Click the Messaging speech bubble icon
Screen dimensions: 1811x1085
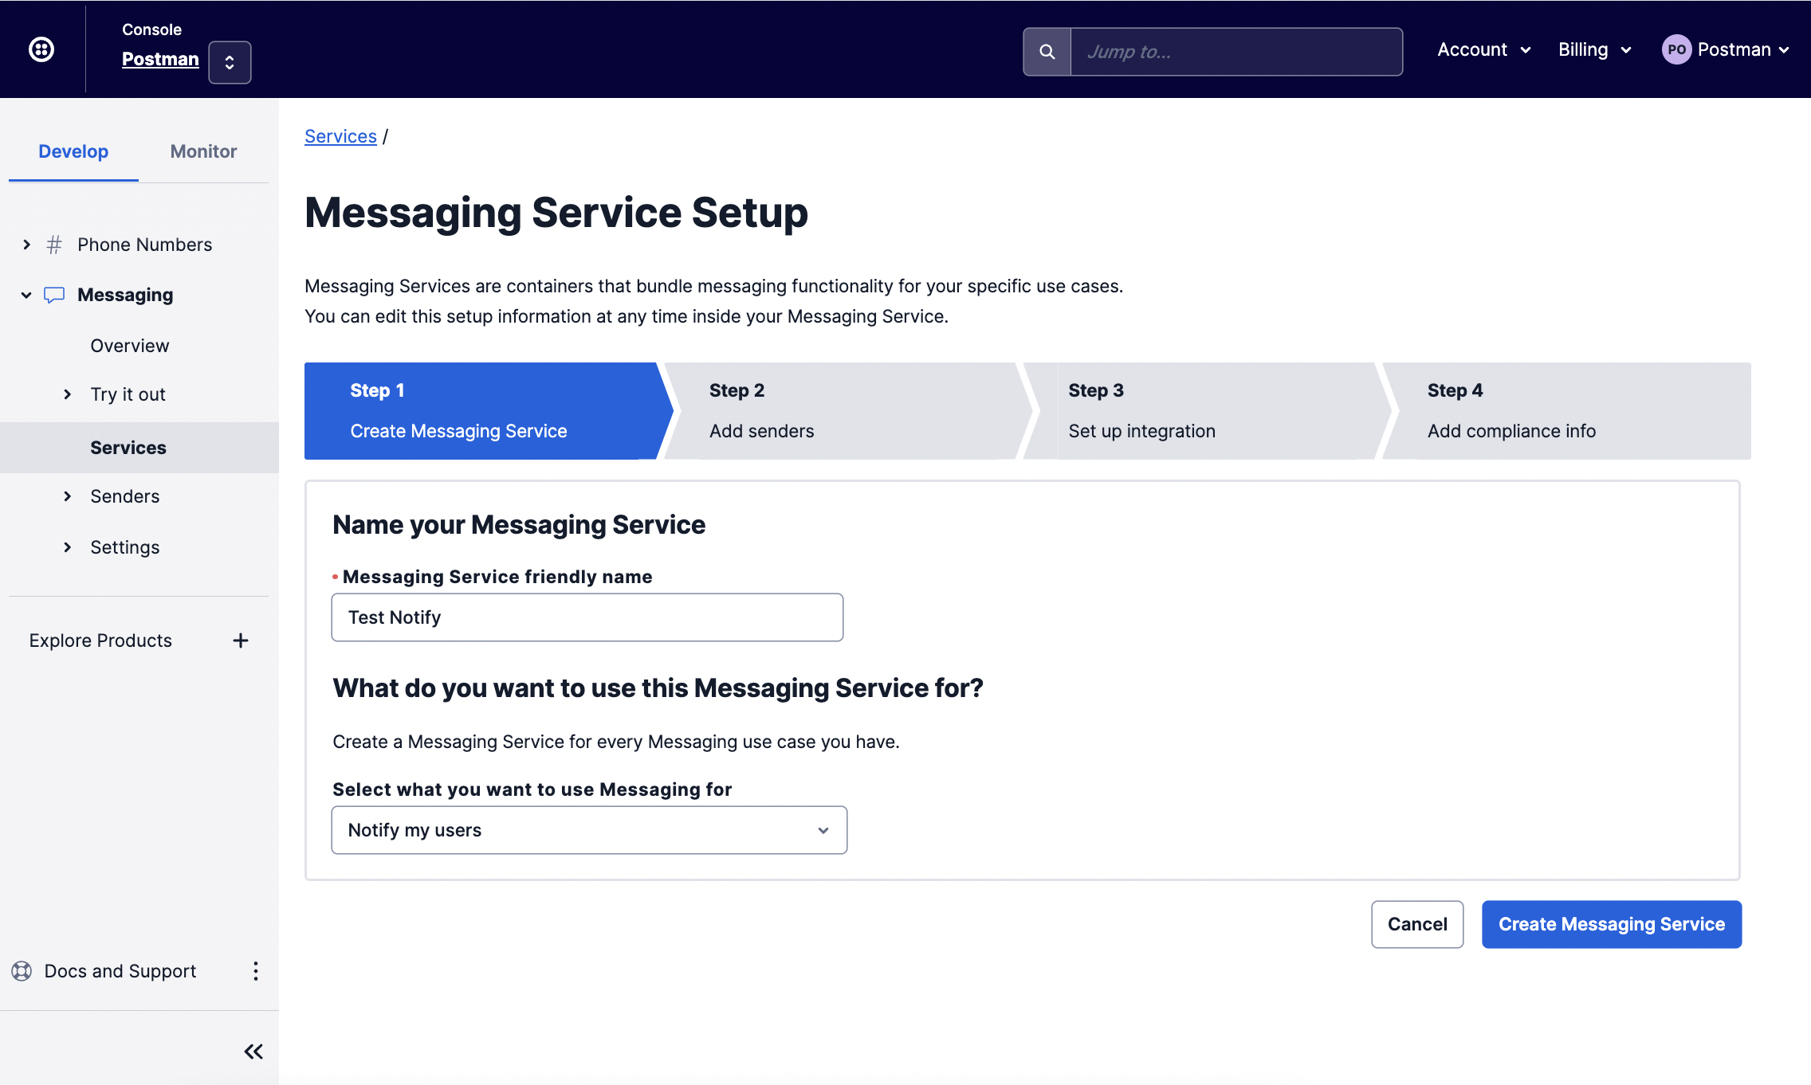pyautogui.click(x=54, y=295)
